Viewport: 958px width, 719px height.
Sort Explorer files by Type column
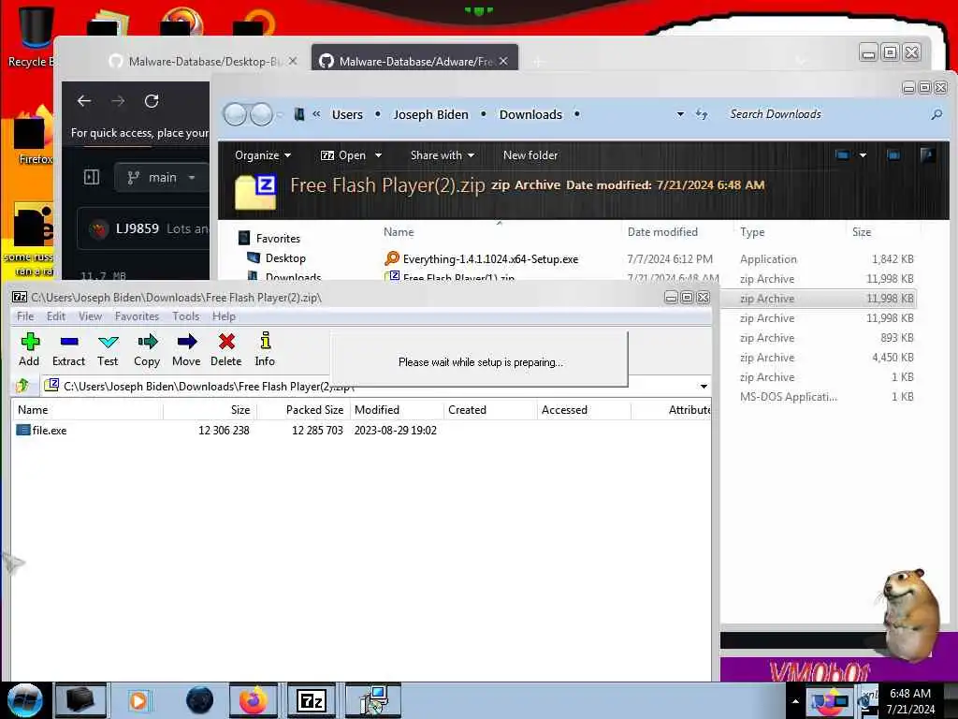[x=752, y=232]
